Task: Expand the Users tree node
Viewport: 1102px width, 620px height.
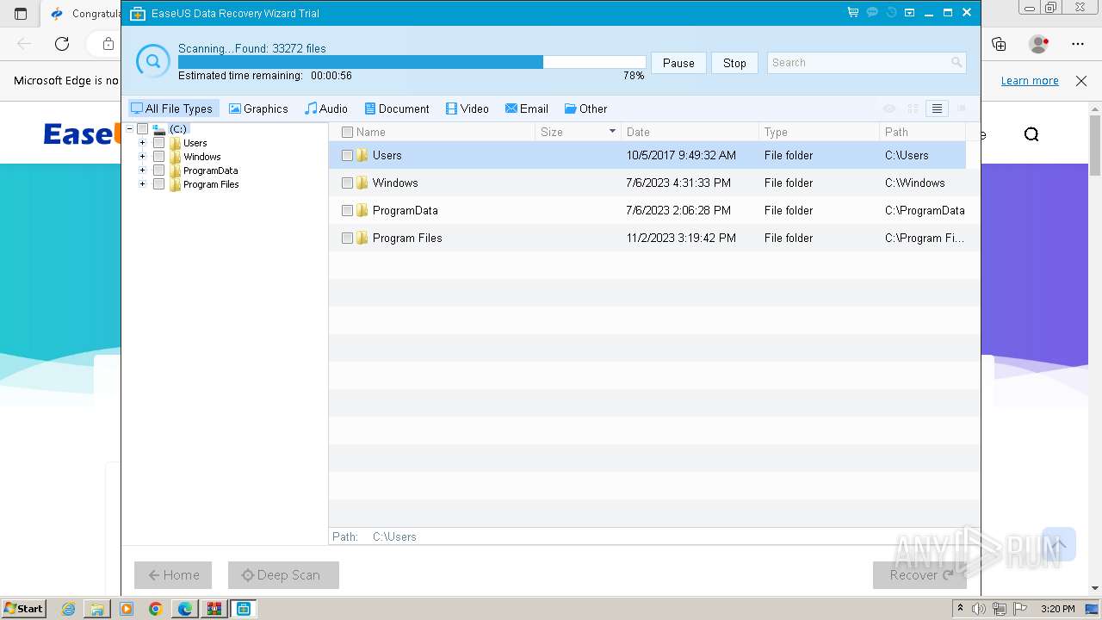Action: pos(142,143)
